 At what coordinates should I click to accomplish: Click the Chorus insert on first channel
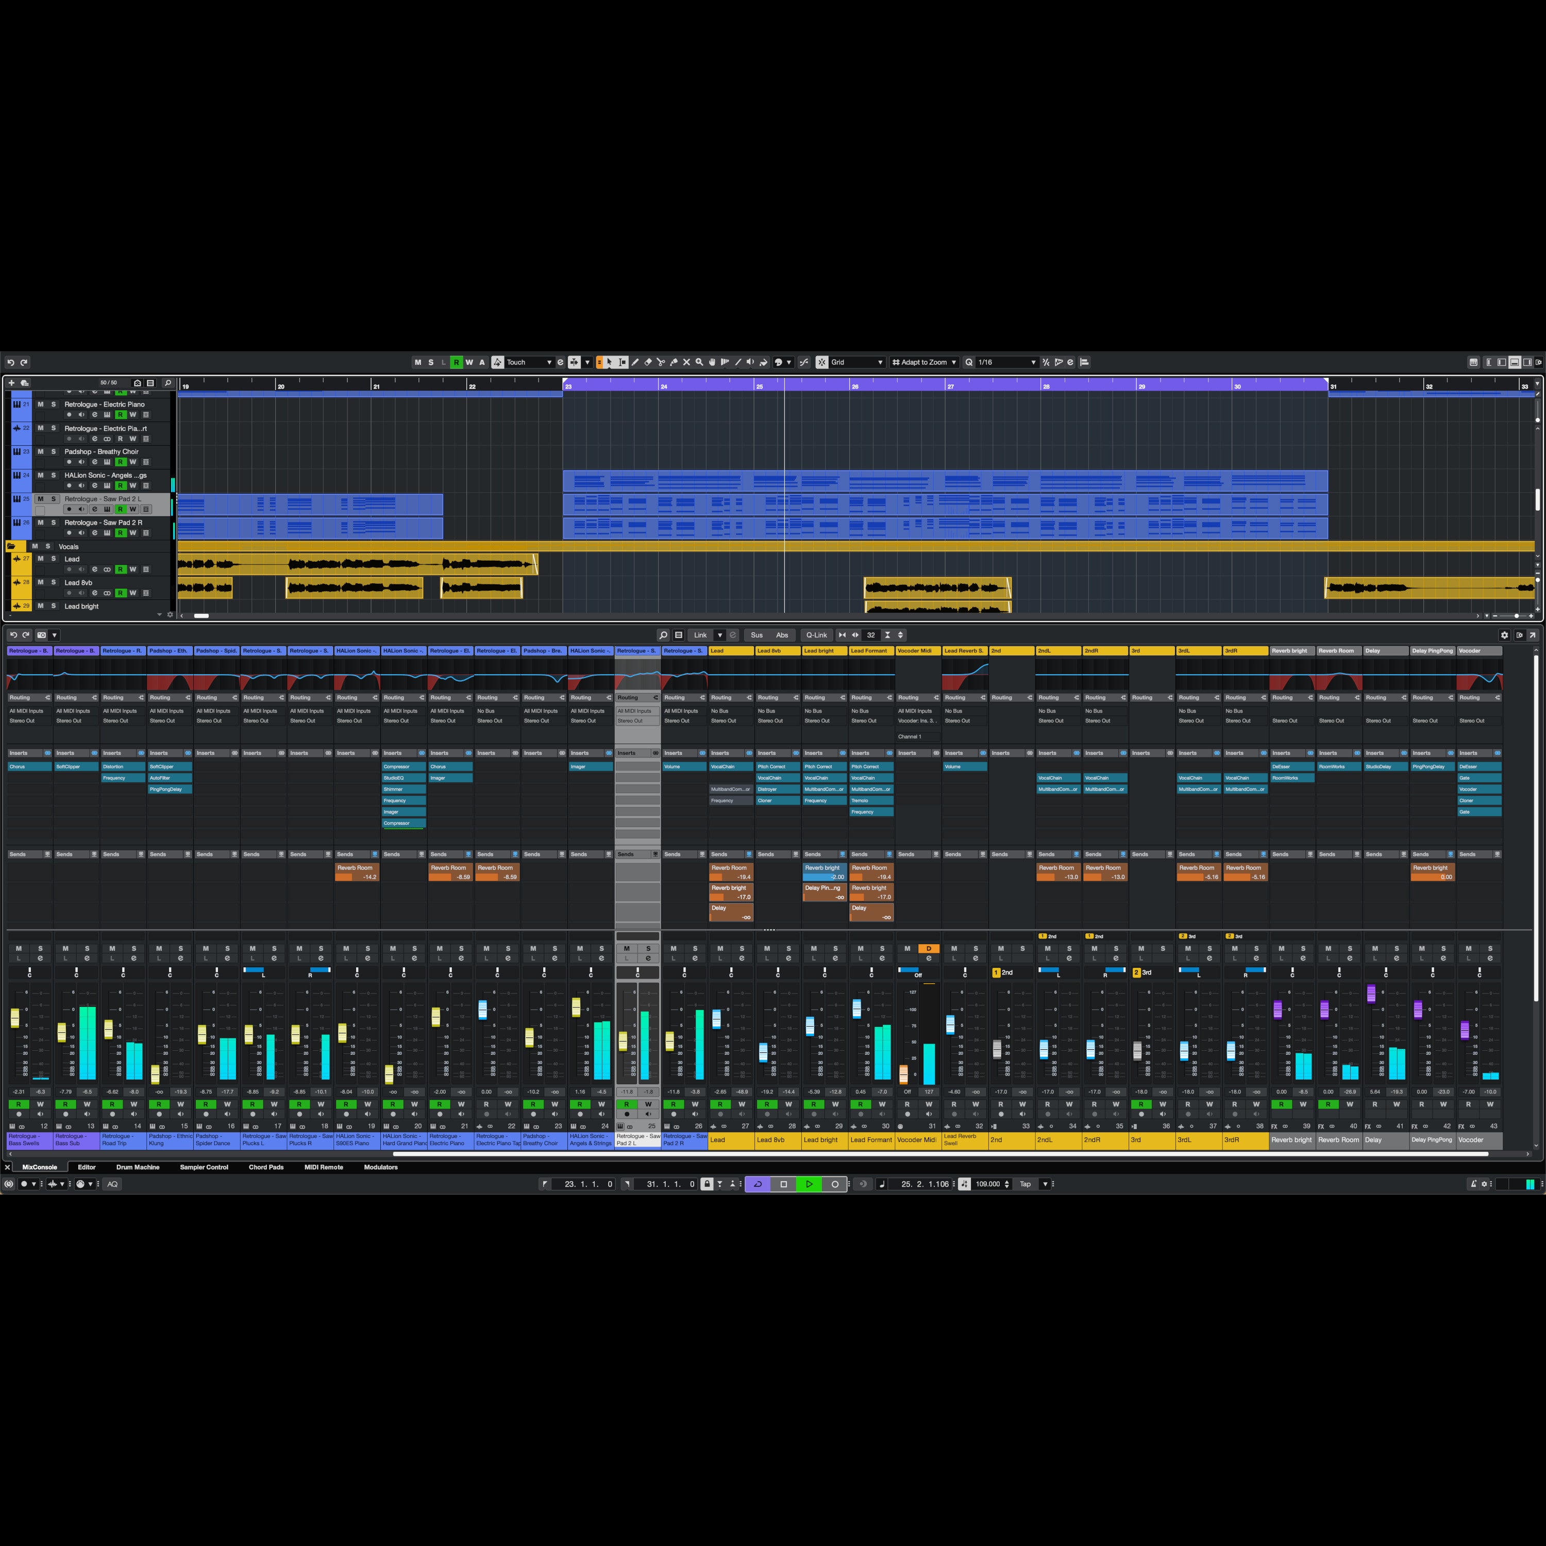point(29,767)
